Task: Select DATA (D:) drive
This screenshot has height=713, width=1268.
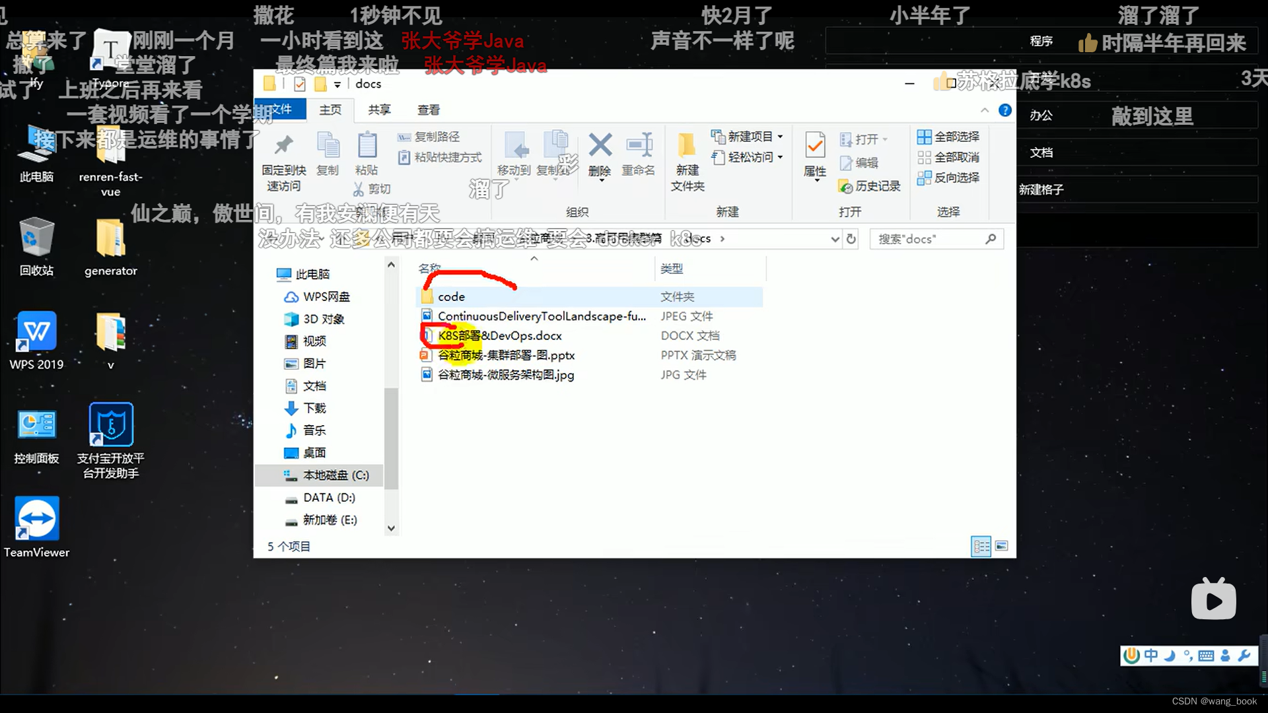Action: (320, 498)
